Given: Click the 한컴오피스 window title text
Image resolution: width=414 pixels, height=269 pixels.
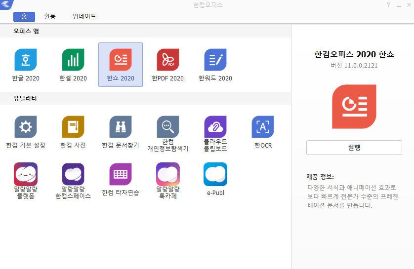Looking at the screenshot, I should [x=208, y=5].
